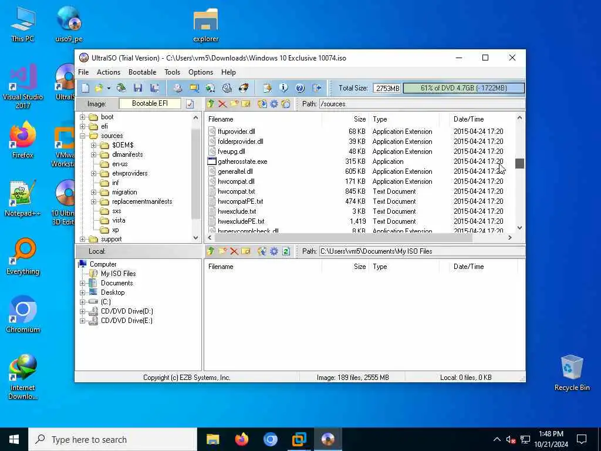601x451 pixels.
Task: Click the image Path field showing /sources
Action: (422, 104)
